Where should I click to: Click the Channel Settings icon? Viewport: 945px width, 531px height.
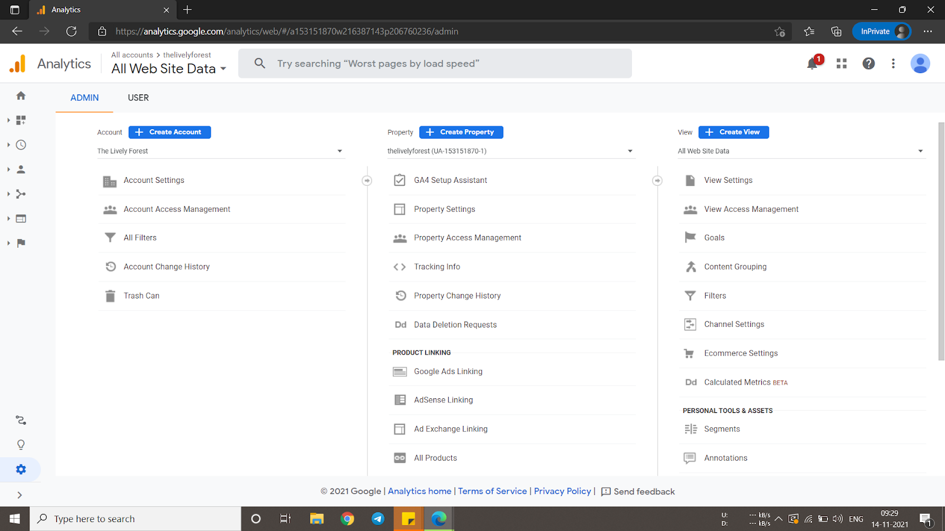click(x=690, y=324)
